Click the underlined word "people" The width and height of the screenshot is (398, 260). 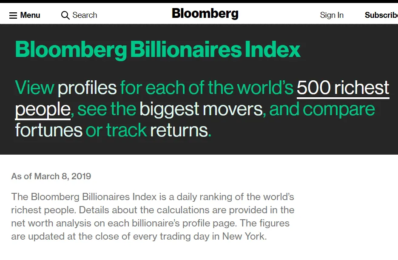(x=43, y=109)
